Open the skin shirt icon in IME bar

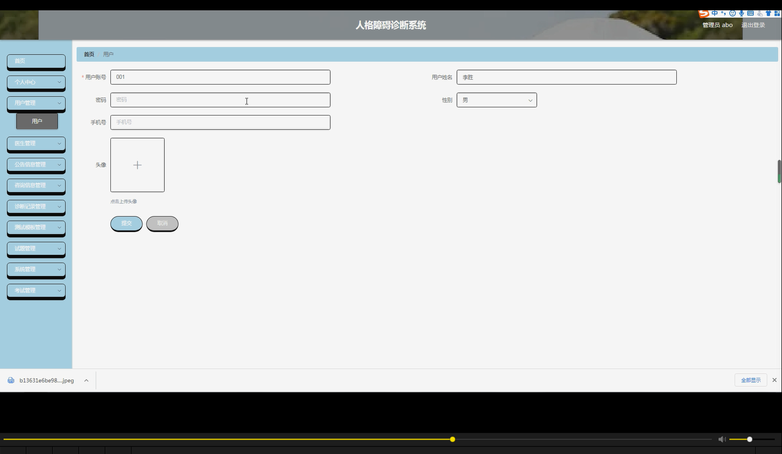[768, 13]
